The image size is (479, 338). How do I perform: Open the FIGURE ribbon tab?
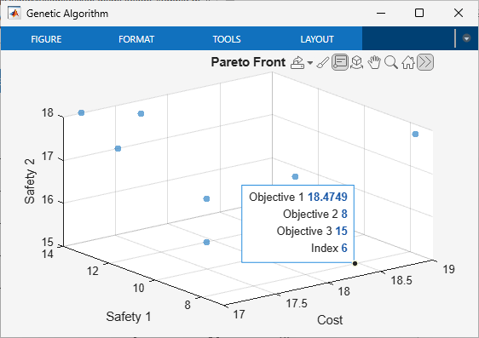point(46,39)
